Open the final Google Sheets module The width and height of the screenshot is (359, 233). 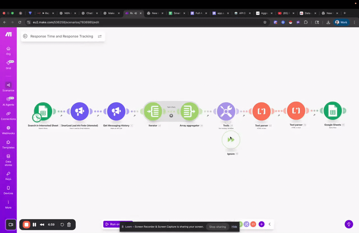click(x=333, y=111)
